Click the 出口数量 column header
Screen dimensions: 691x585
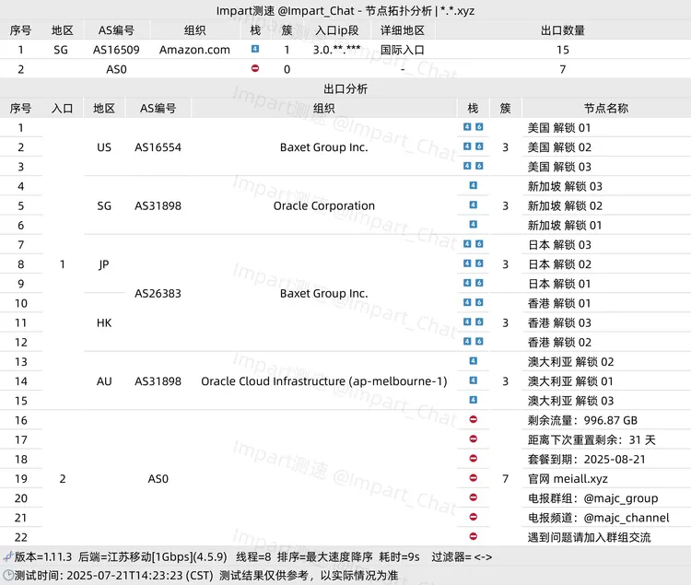[562, 30]
